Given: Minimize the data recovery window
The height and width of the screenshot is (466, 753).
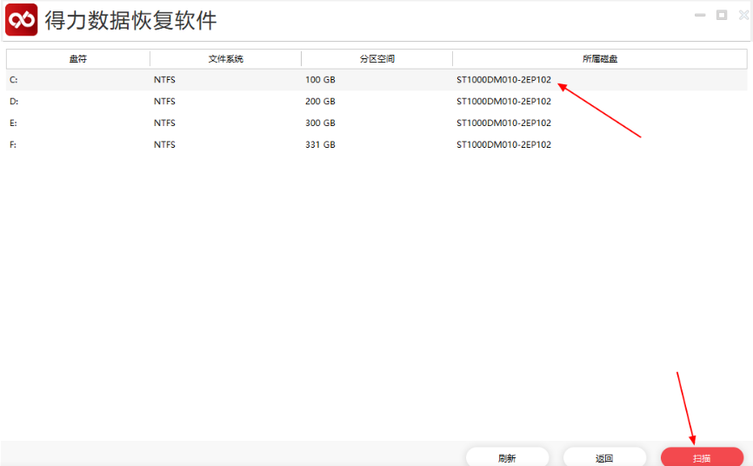Looking at the screenshot, I should pos(700,15).
